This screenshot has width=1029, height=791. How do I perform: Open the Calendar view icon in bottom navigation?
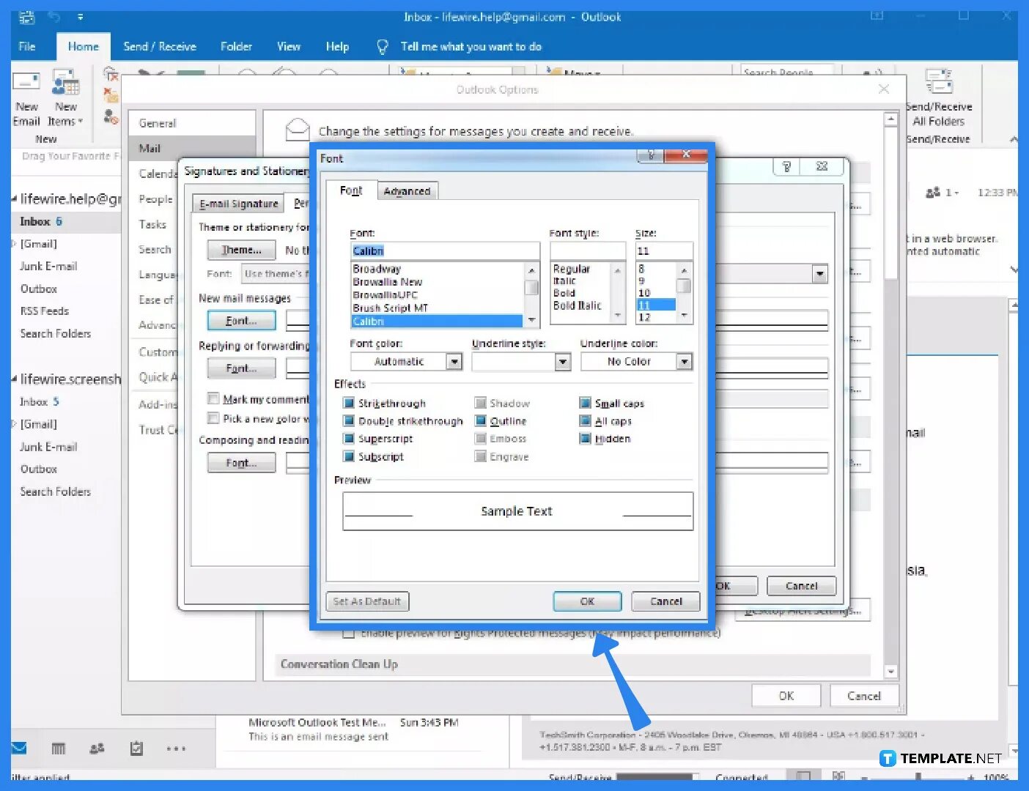click(59, 749)
